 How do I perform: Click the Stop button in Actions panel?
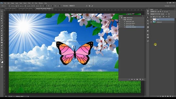[129, 79]
